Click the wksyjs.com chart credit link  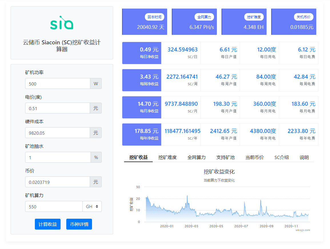coord(303,230)
